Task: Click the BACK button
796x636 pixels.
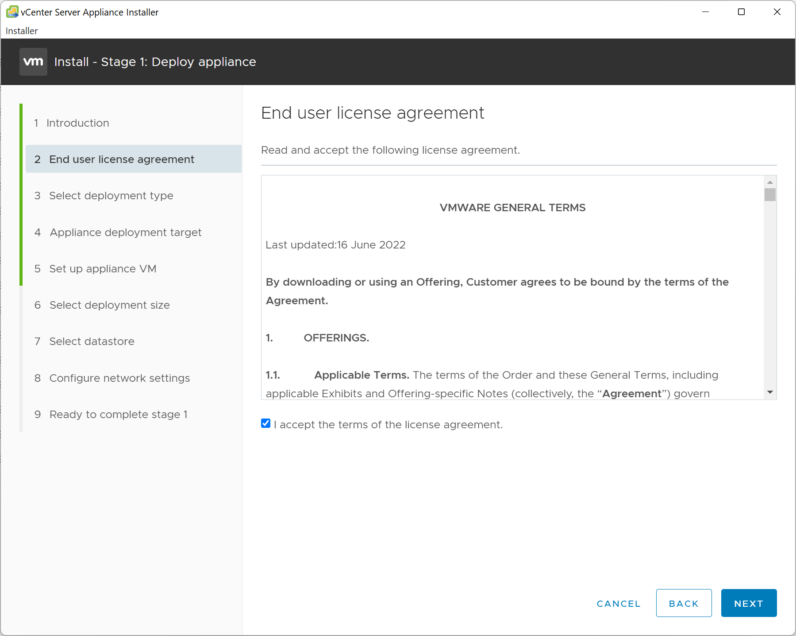Action: 683,603
